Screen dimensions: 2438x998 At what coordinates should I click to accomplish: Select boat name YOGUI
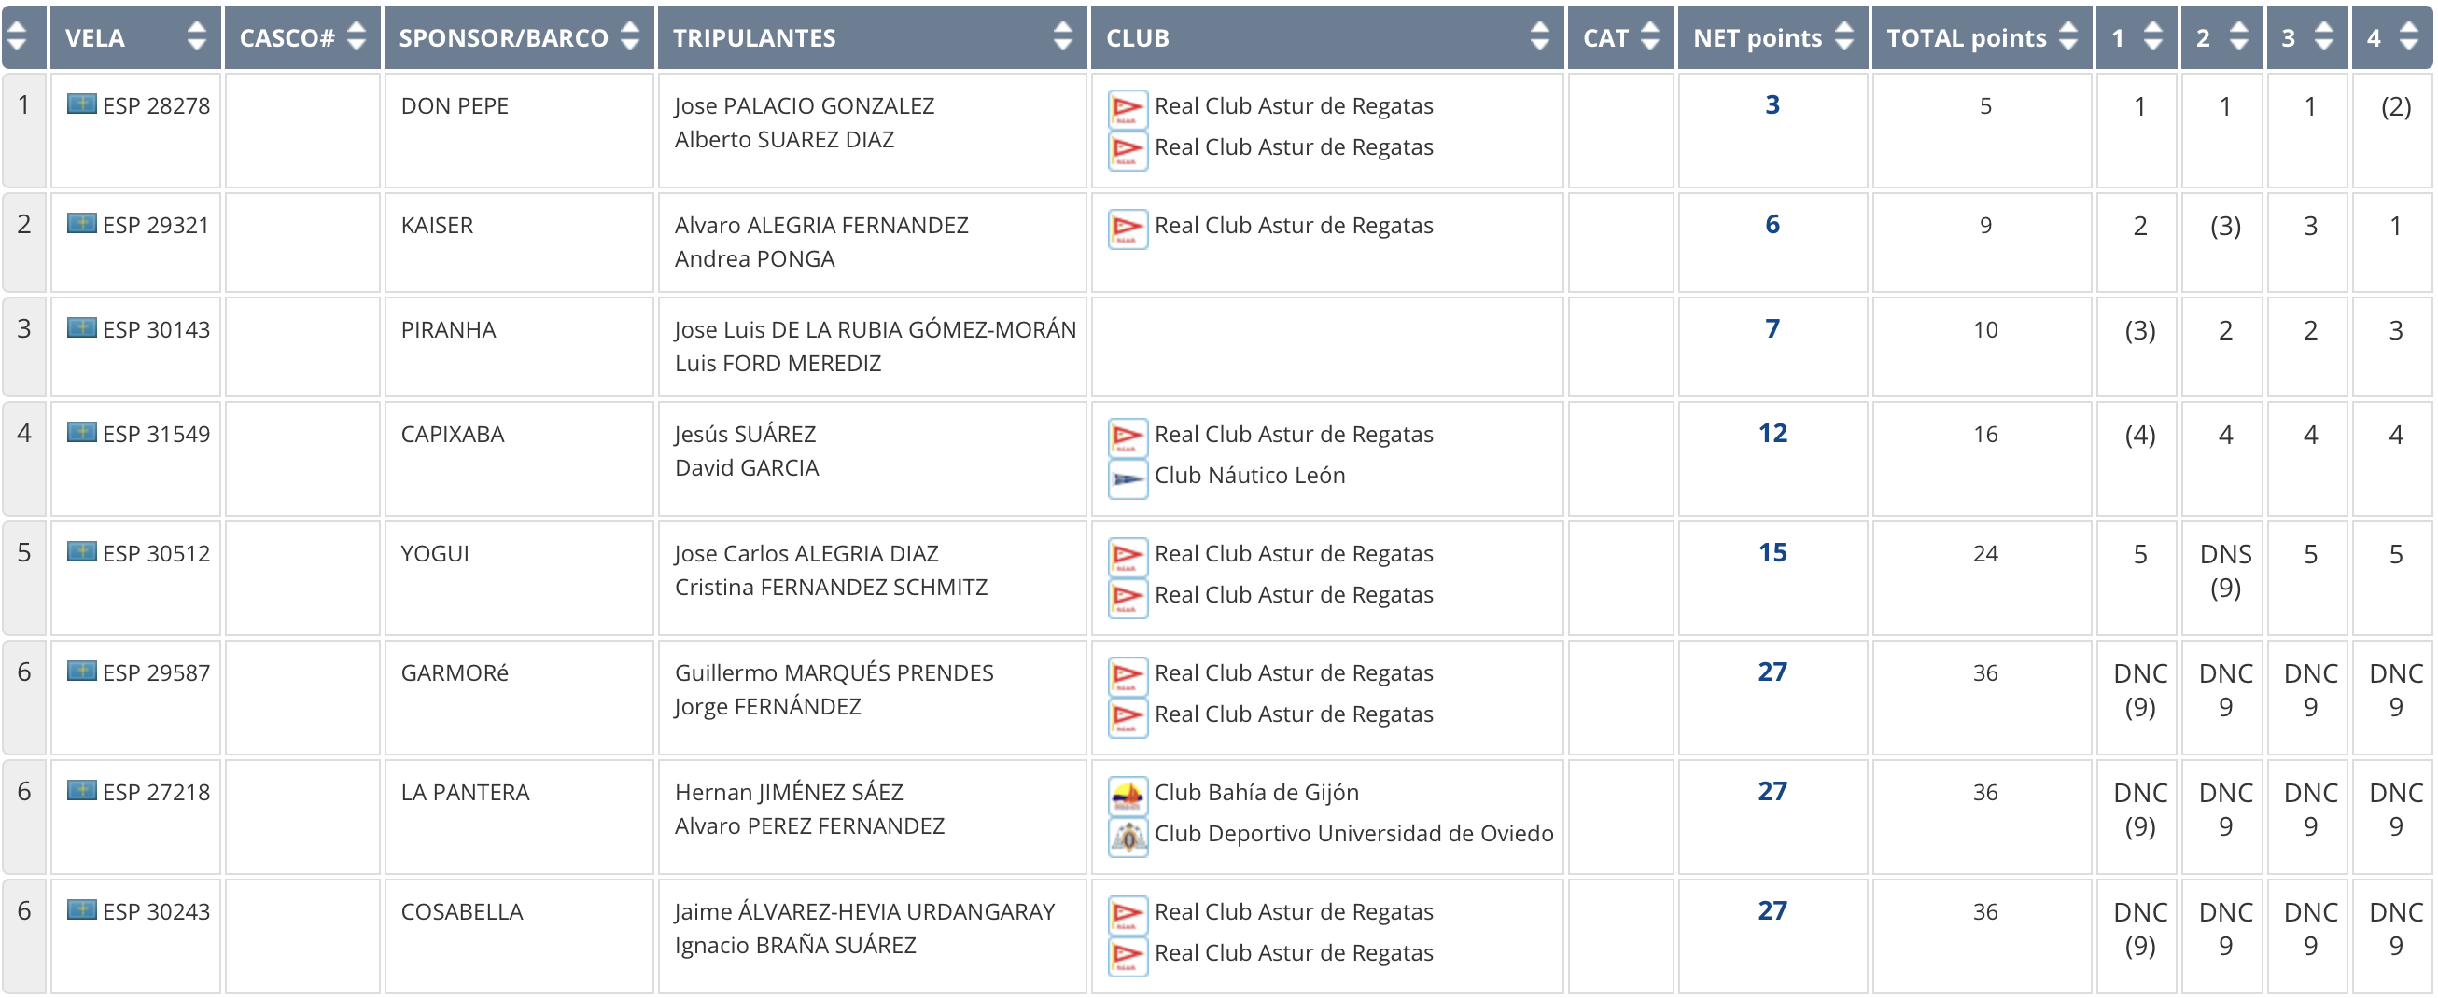pyautogui.click(x=435, y=553)
